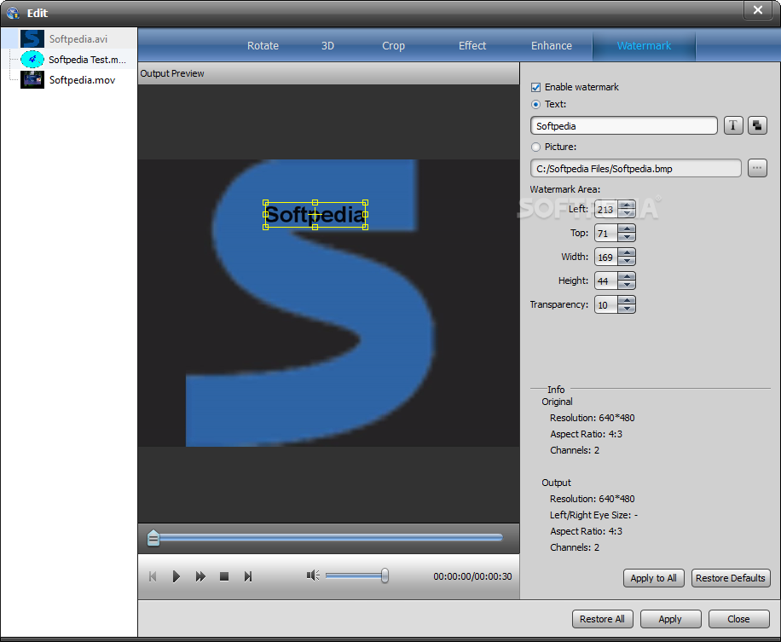Decrease Left value with down arrow
781x642 pixels.
click(627, 213)
